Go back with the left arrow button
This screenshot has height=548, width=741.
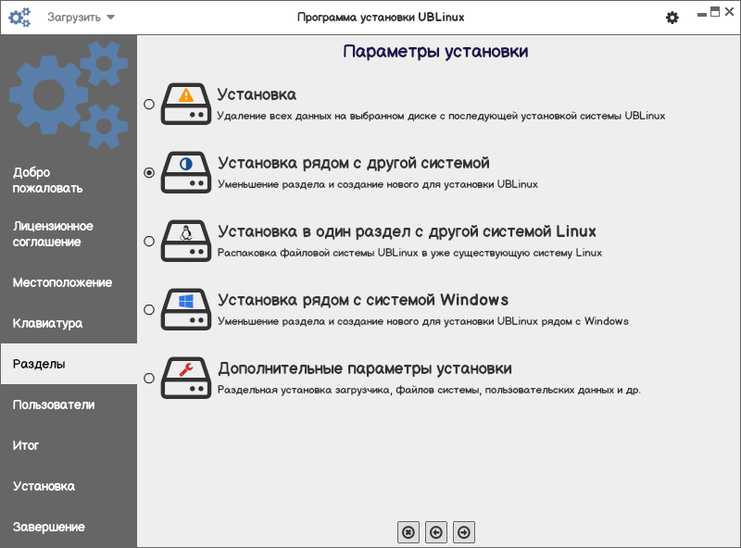pos(436,532)
